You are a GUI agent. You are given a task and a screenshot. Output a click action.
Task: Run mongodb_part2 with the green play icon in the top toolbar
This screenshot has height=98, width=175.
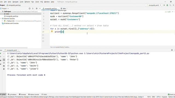[164, 5]
